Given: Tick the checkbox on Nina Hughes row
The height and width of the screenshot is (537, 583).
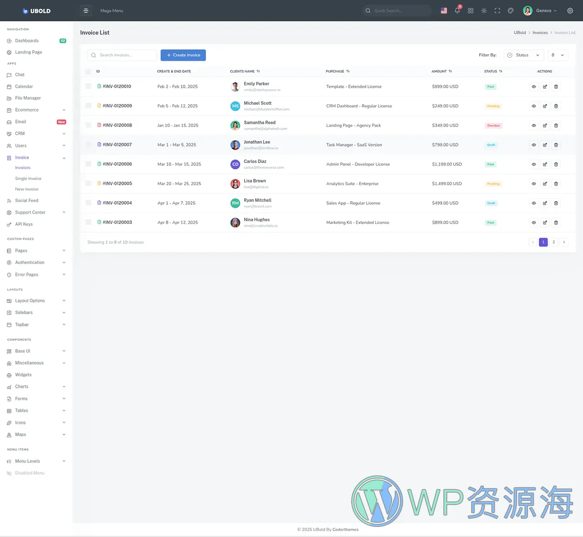Looking at the screenshot, I should pos(88,223).
